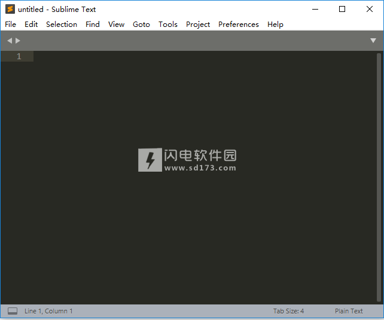Open the Edit menu

point(31,25)
